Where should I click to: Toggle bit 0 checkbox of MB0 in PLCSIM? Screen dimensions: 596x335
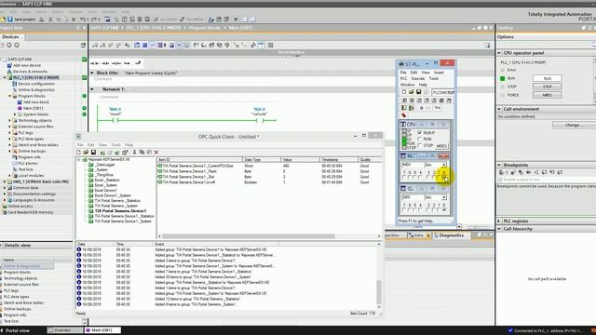444,178
